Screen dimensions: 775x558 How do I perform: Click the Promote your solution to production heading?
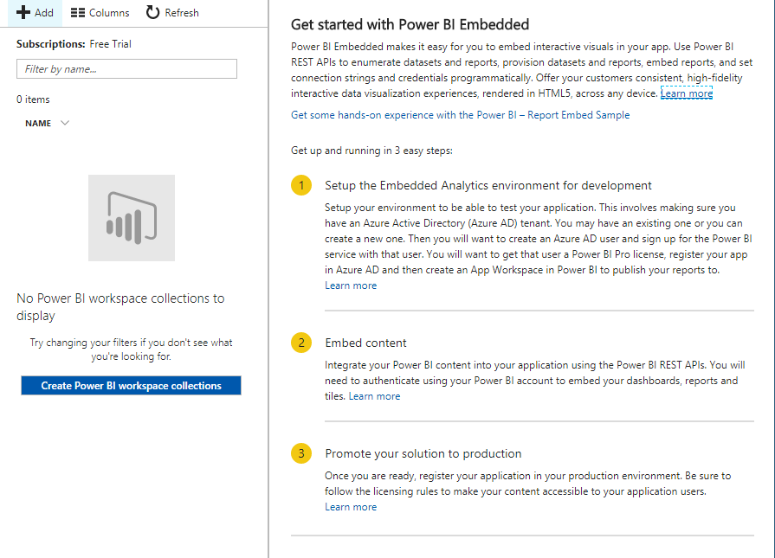pos(423,453)
